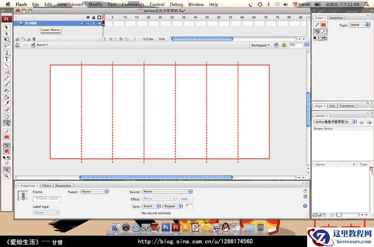The image size is (374, 247).
Task: Choose the Paint Bucket tool
Action: 7,97
